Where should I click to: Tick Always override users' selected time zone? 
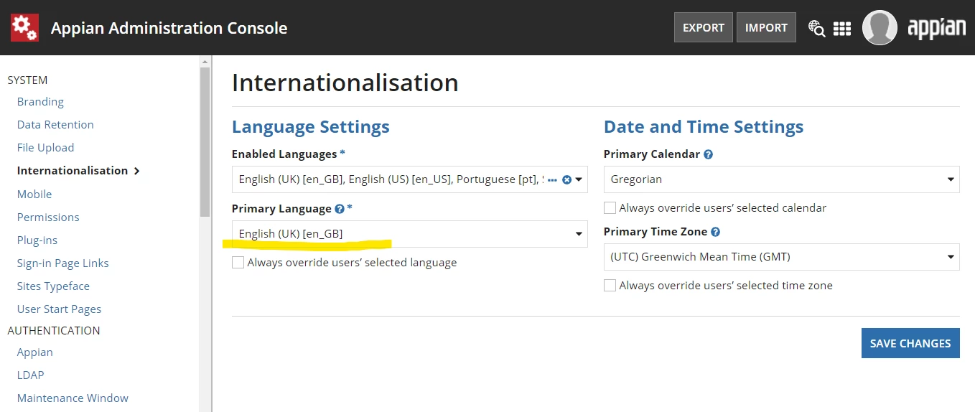(x=610, y=286)
